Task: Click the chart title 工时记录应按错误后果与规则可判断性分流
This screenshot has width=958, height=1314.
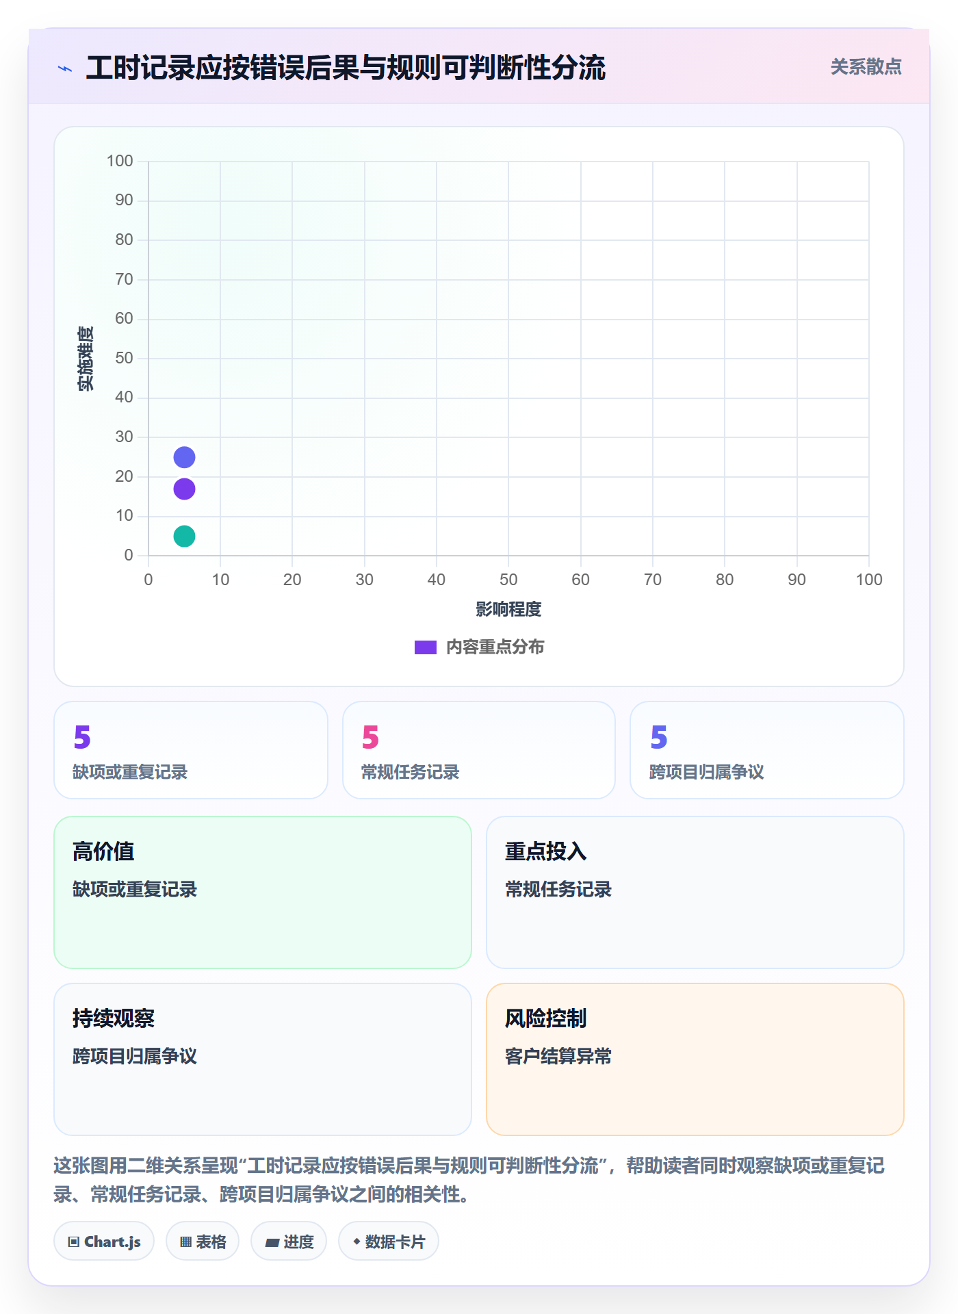Action: pyautogui.click(x=346, y=68)
